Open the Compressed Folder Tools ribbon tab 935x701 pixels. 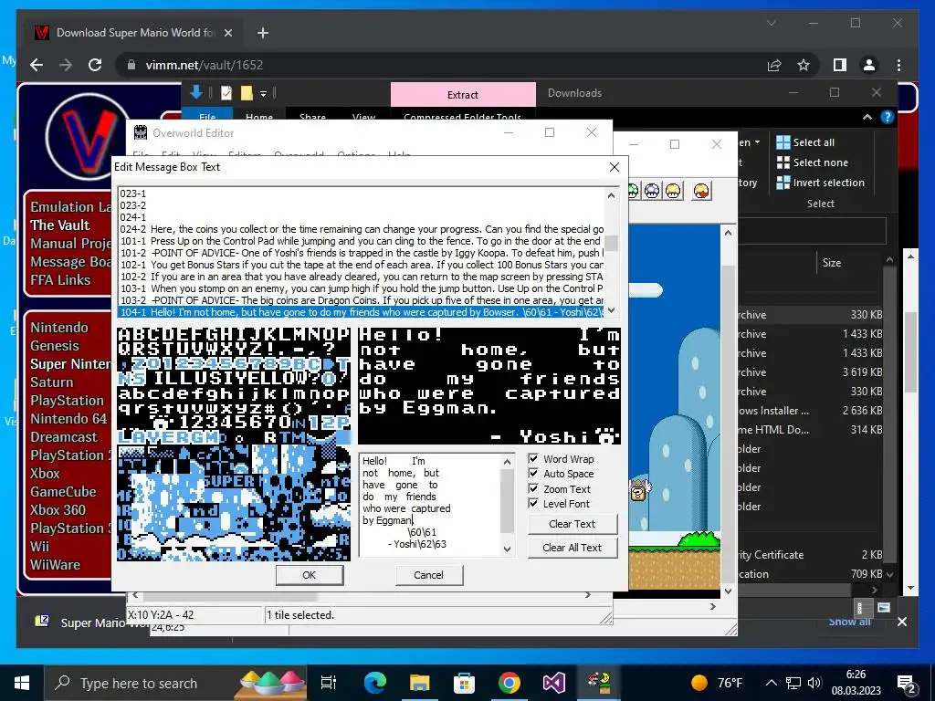click(463, 117)
